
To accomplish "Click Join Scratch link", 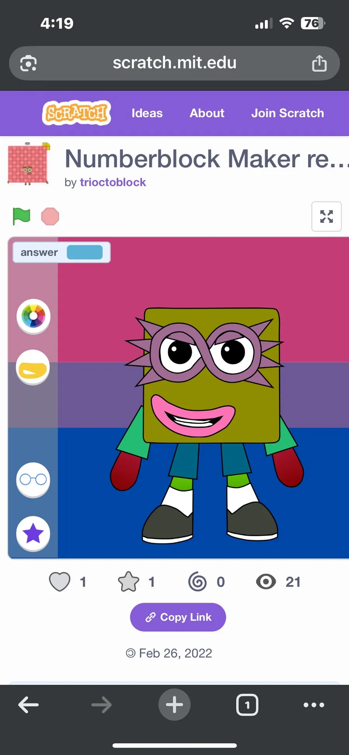I will click(288, 113).
